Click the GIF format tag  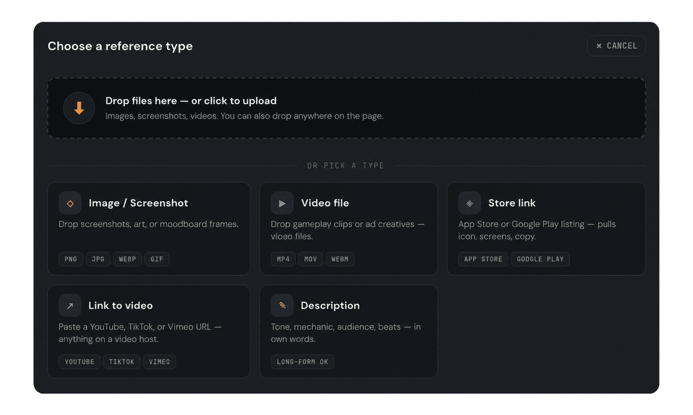pyautogui.click(x=157, y=259)
